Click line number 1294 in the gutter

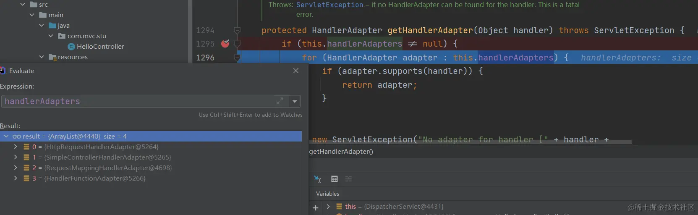pos(205,30)
